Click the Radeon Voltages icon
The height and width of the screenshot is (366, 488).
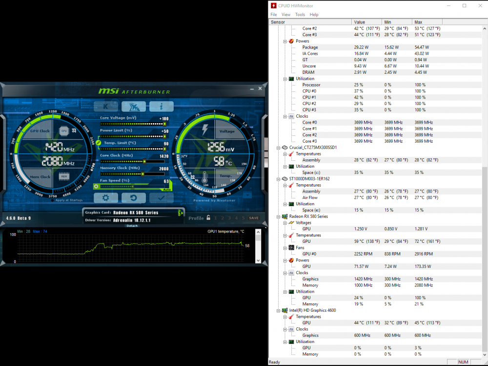(x=291, y=223)
